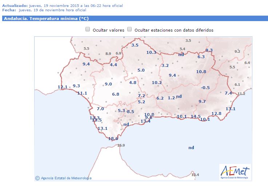This screenshot has height=188, width=268.
Task: Pick the 1.2 station reading
Action: point(171,98)
